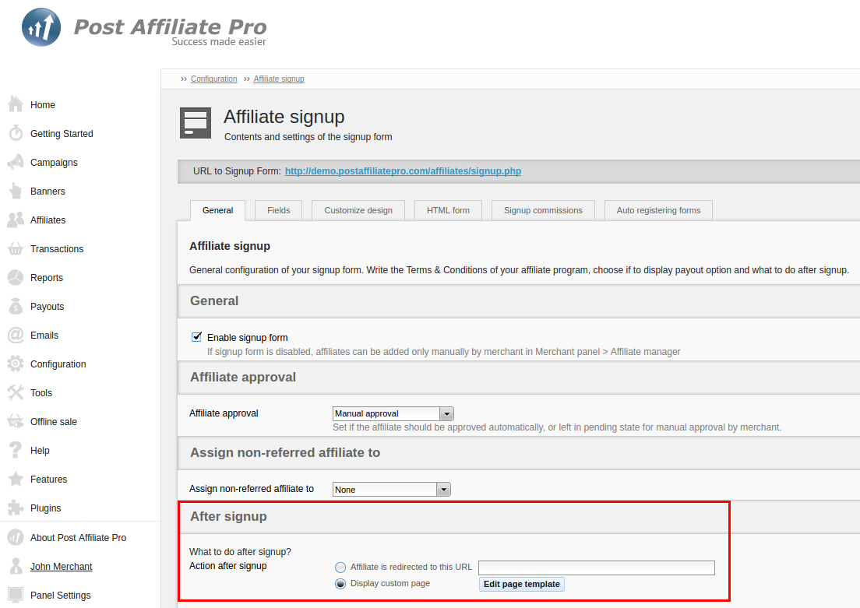Click the Reports pie chart icon

[x=16, y=277]
